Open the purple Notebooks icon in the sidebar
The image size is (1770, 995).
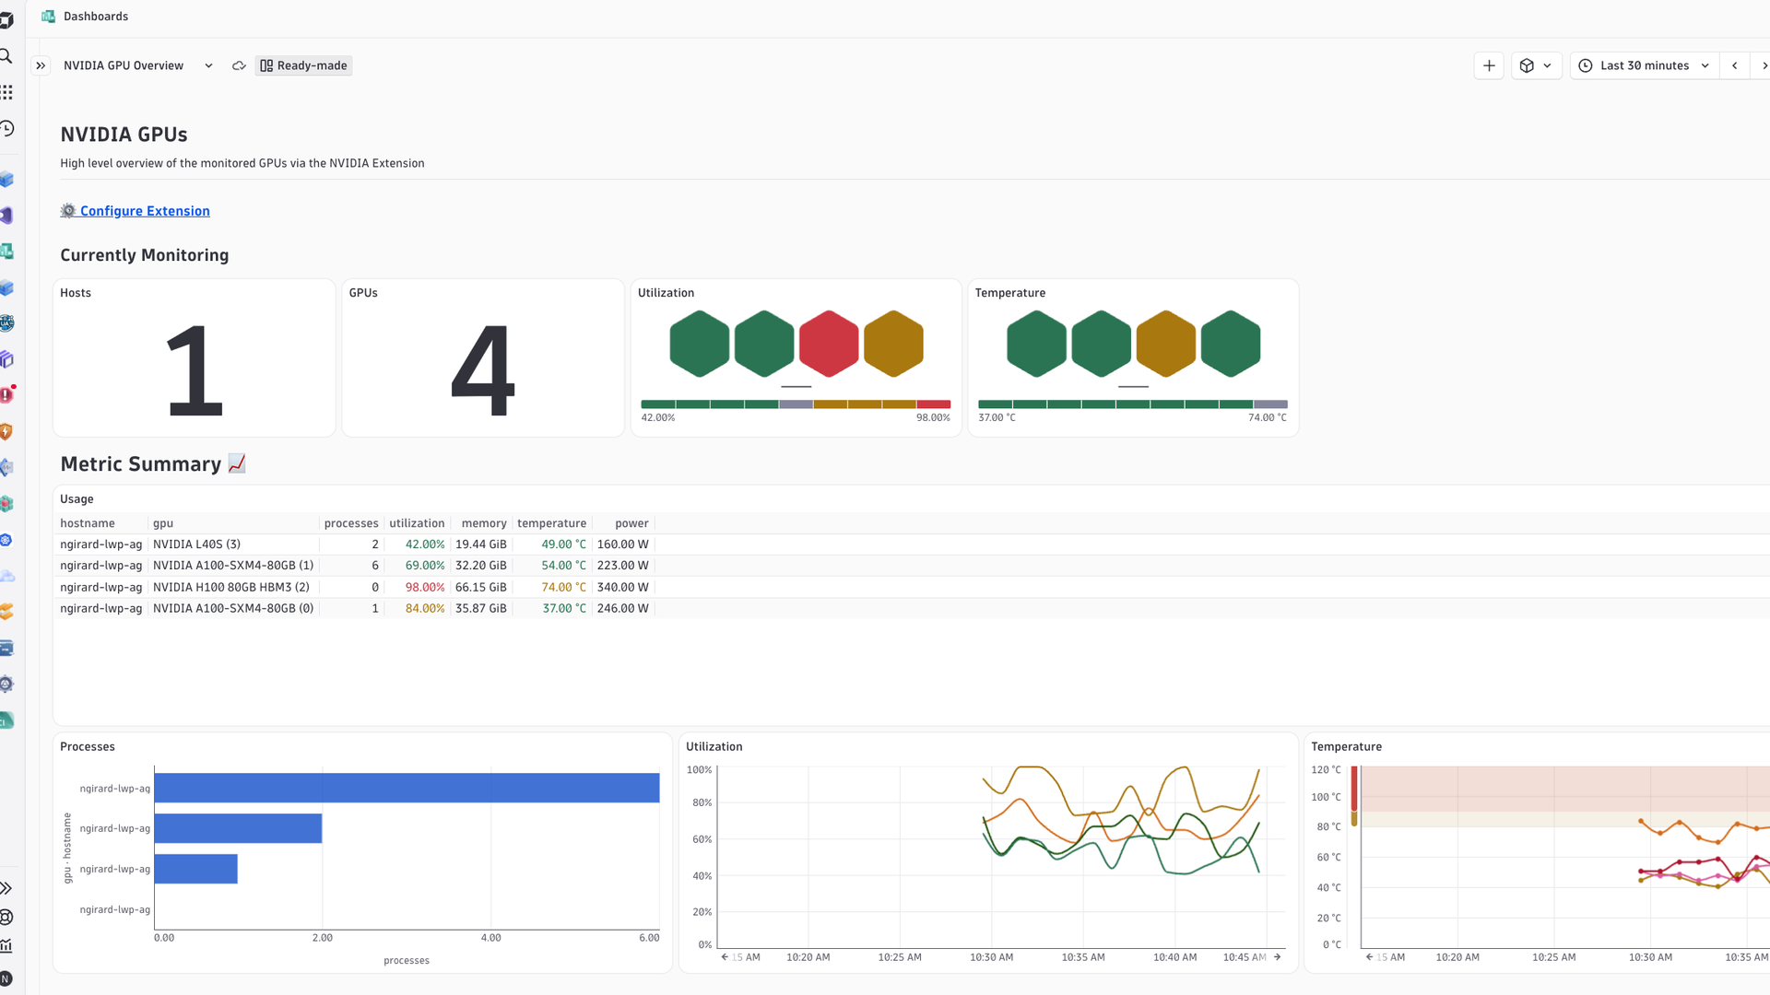point(6,215)
